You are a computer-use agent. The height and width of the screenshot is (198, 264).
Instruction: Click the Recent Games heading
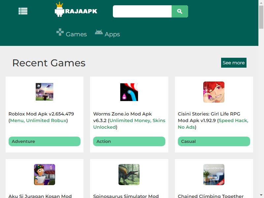point(49,63)
